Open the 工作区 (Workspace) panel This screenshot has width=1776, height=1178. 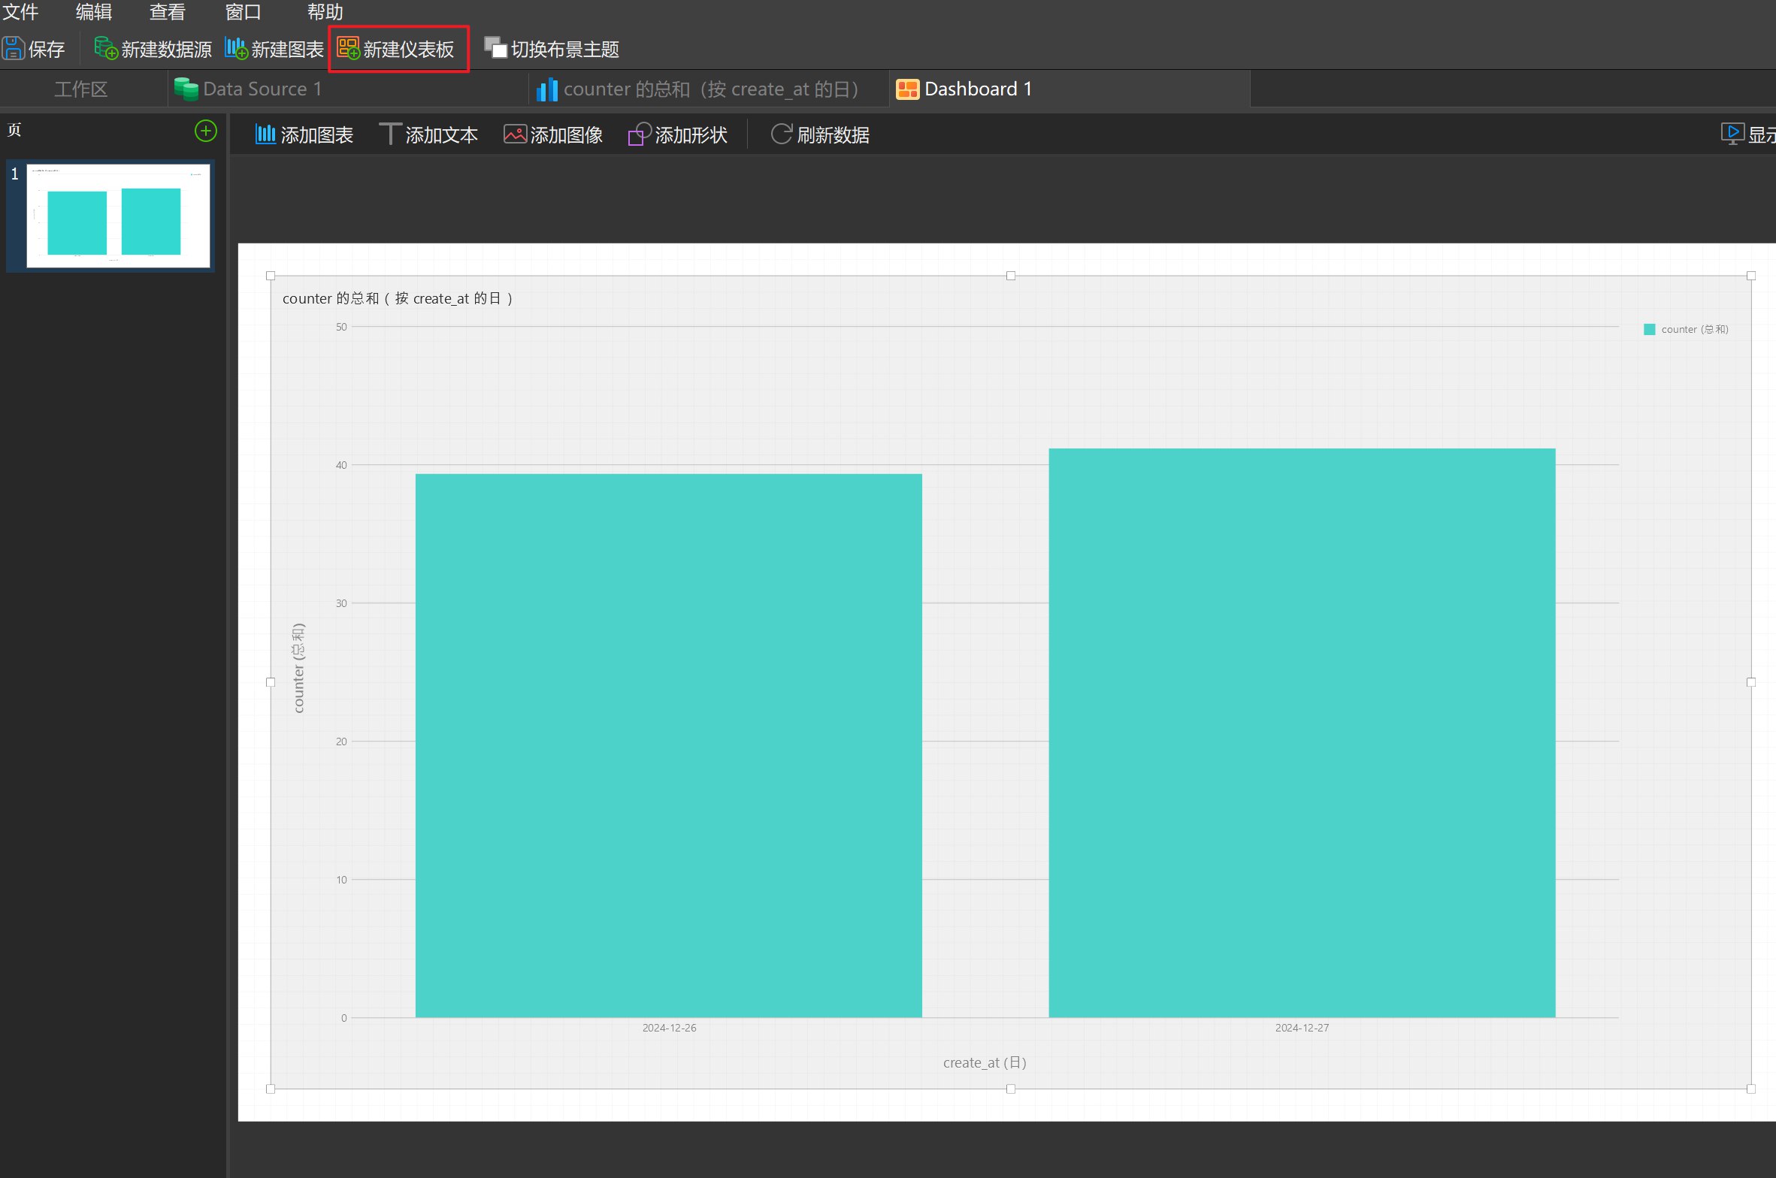tap(81, 88)
